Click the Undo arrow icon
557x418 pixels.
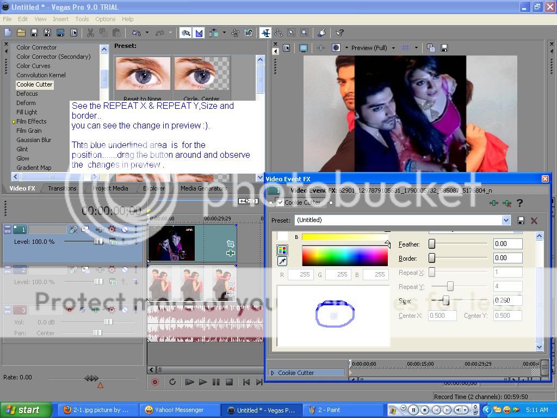(137, 33)
